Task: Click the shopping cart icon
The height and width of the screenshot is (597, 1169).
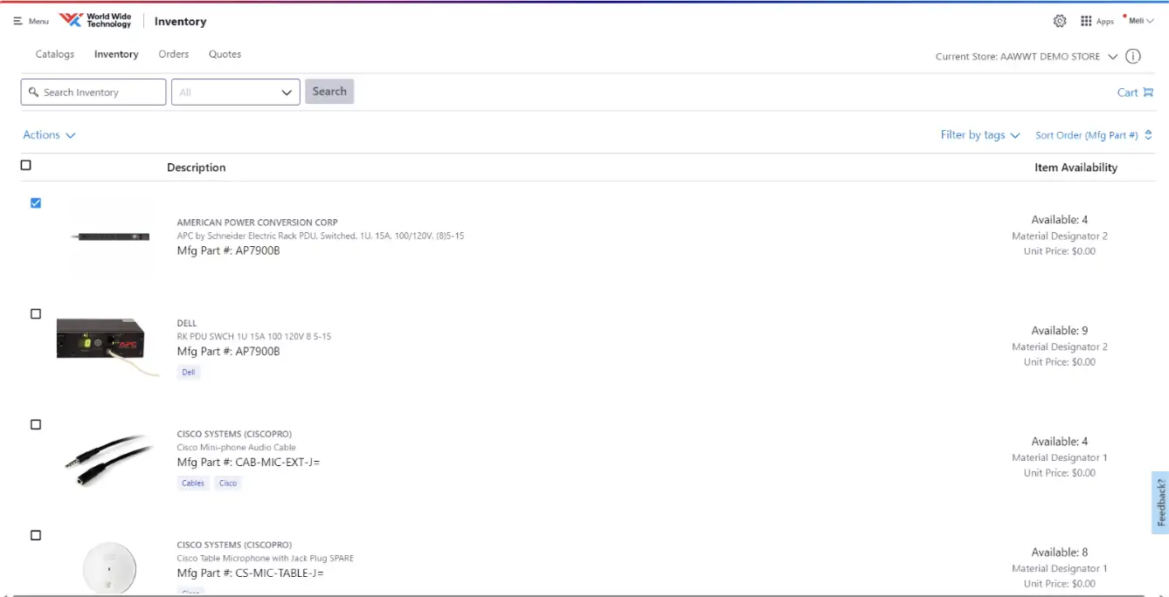Action: (1148, 93)
